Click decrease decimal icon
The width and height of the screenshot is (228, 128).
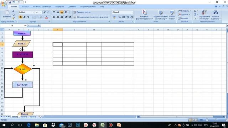point(131,17)
